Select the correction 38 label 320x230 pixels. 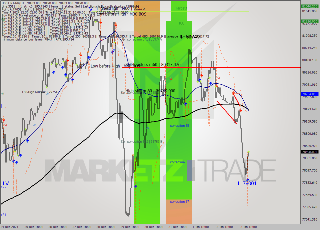point(179,125)
